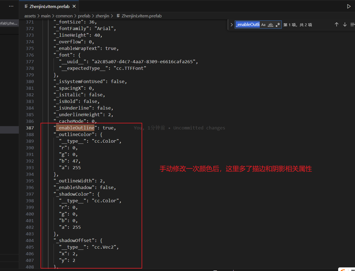Toggle Find in Selection icon
This screenshot has width=355, height=271.
(353, 25)
